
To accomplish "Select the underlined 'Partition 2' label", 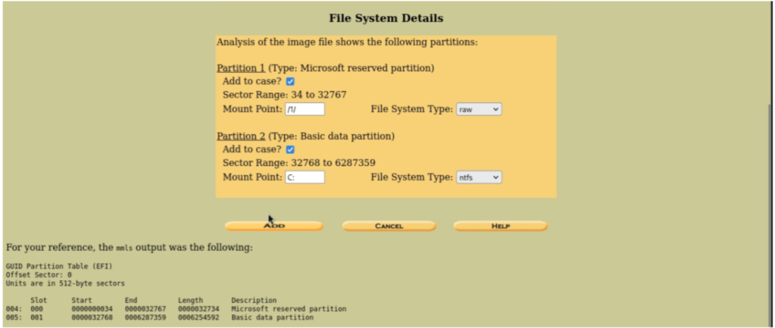I will [x=241, y=136].
